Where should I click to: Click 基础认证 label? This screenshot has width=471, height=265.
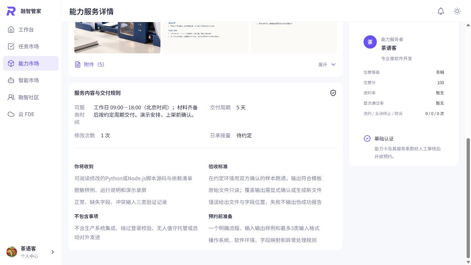384,139
